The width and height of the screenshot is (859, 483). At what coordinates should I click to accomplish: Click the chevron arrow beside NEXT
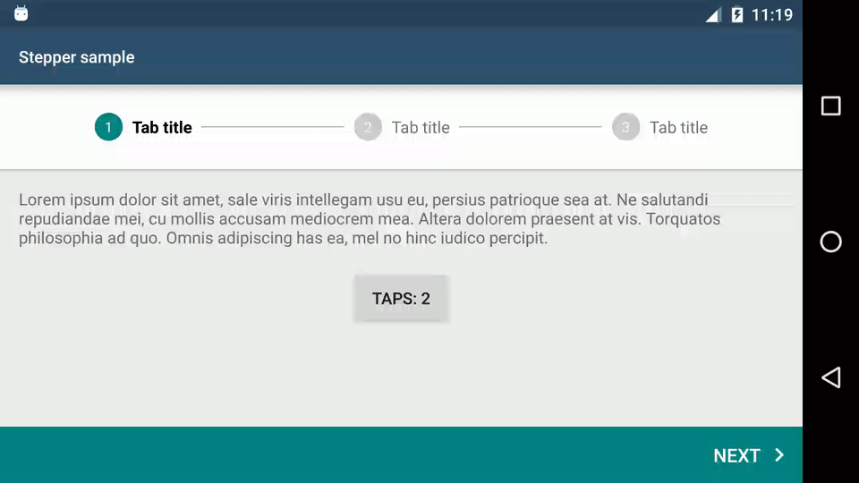click(x=779, y=455)
